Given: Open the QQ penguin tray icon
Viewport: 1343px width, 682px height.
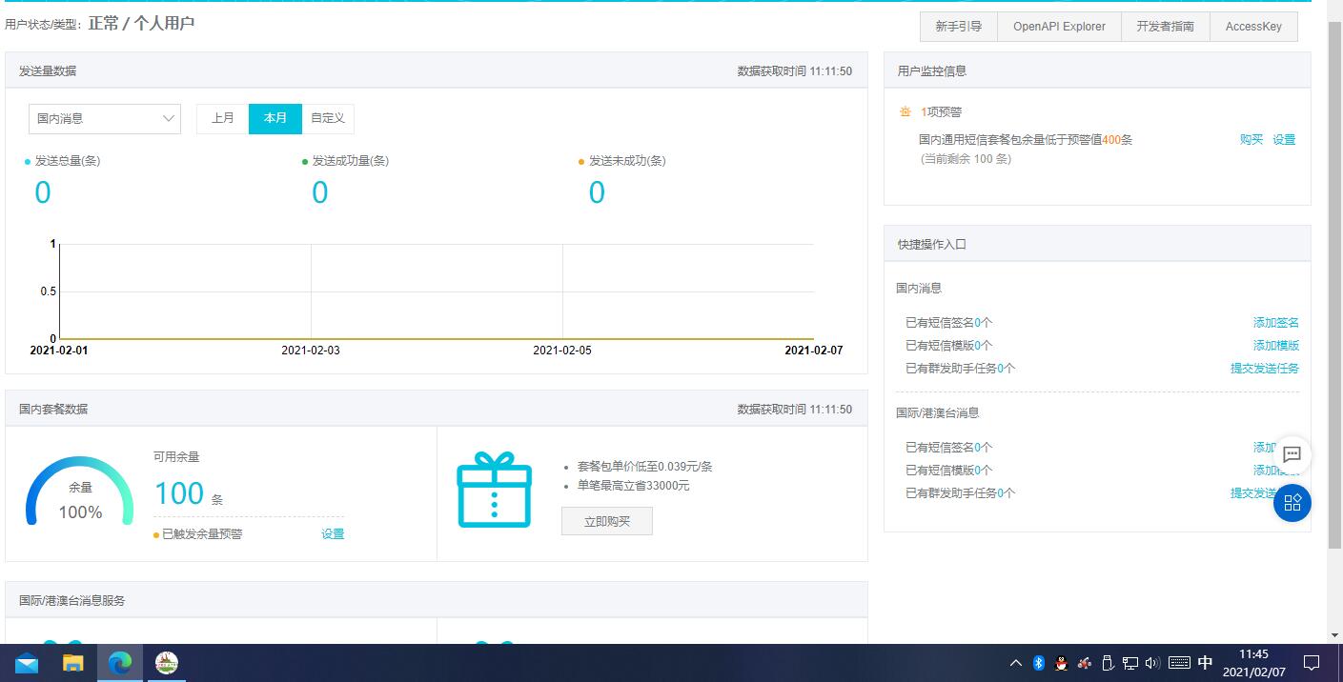Looking at the screenshot, I should point(1061,663).
